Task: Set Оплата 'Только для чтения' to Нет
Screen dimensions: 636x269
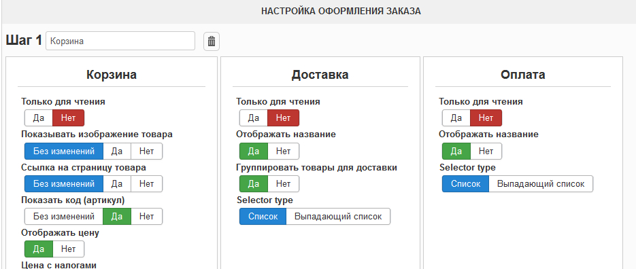Action: click(486, 118)
